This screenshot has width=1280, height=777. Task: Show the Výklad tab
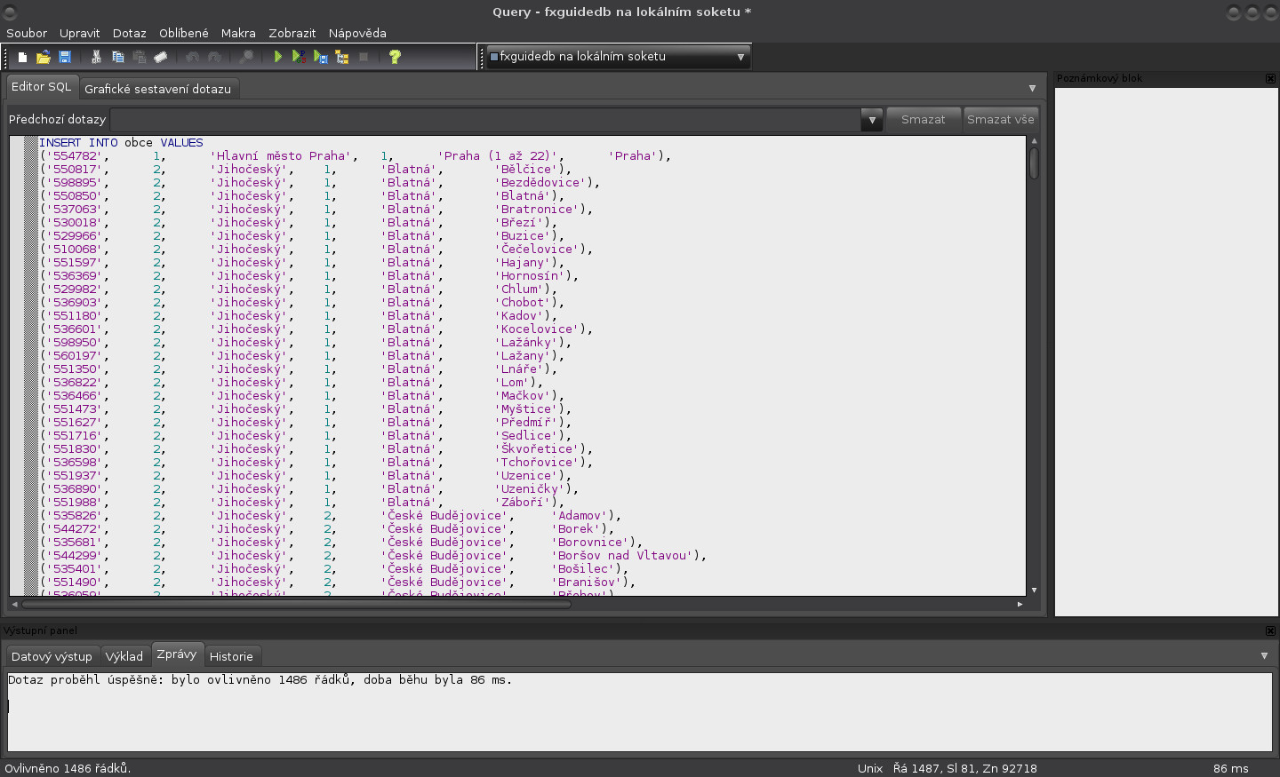click(x=124, y=656)
